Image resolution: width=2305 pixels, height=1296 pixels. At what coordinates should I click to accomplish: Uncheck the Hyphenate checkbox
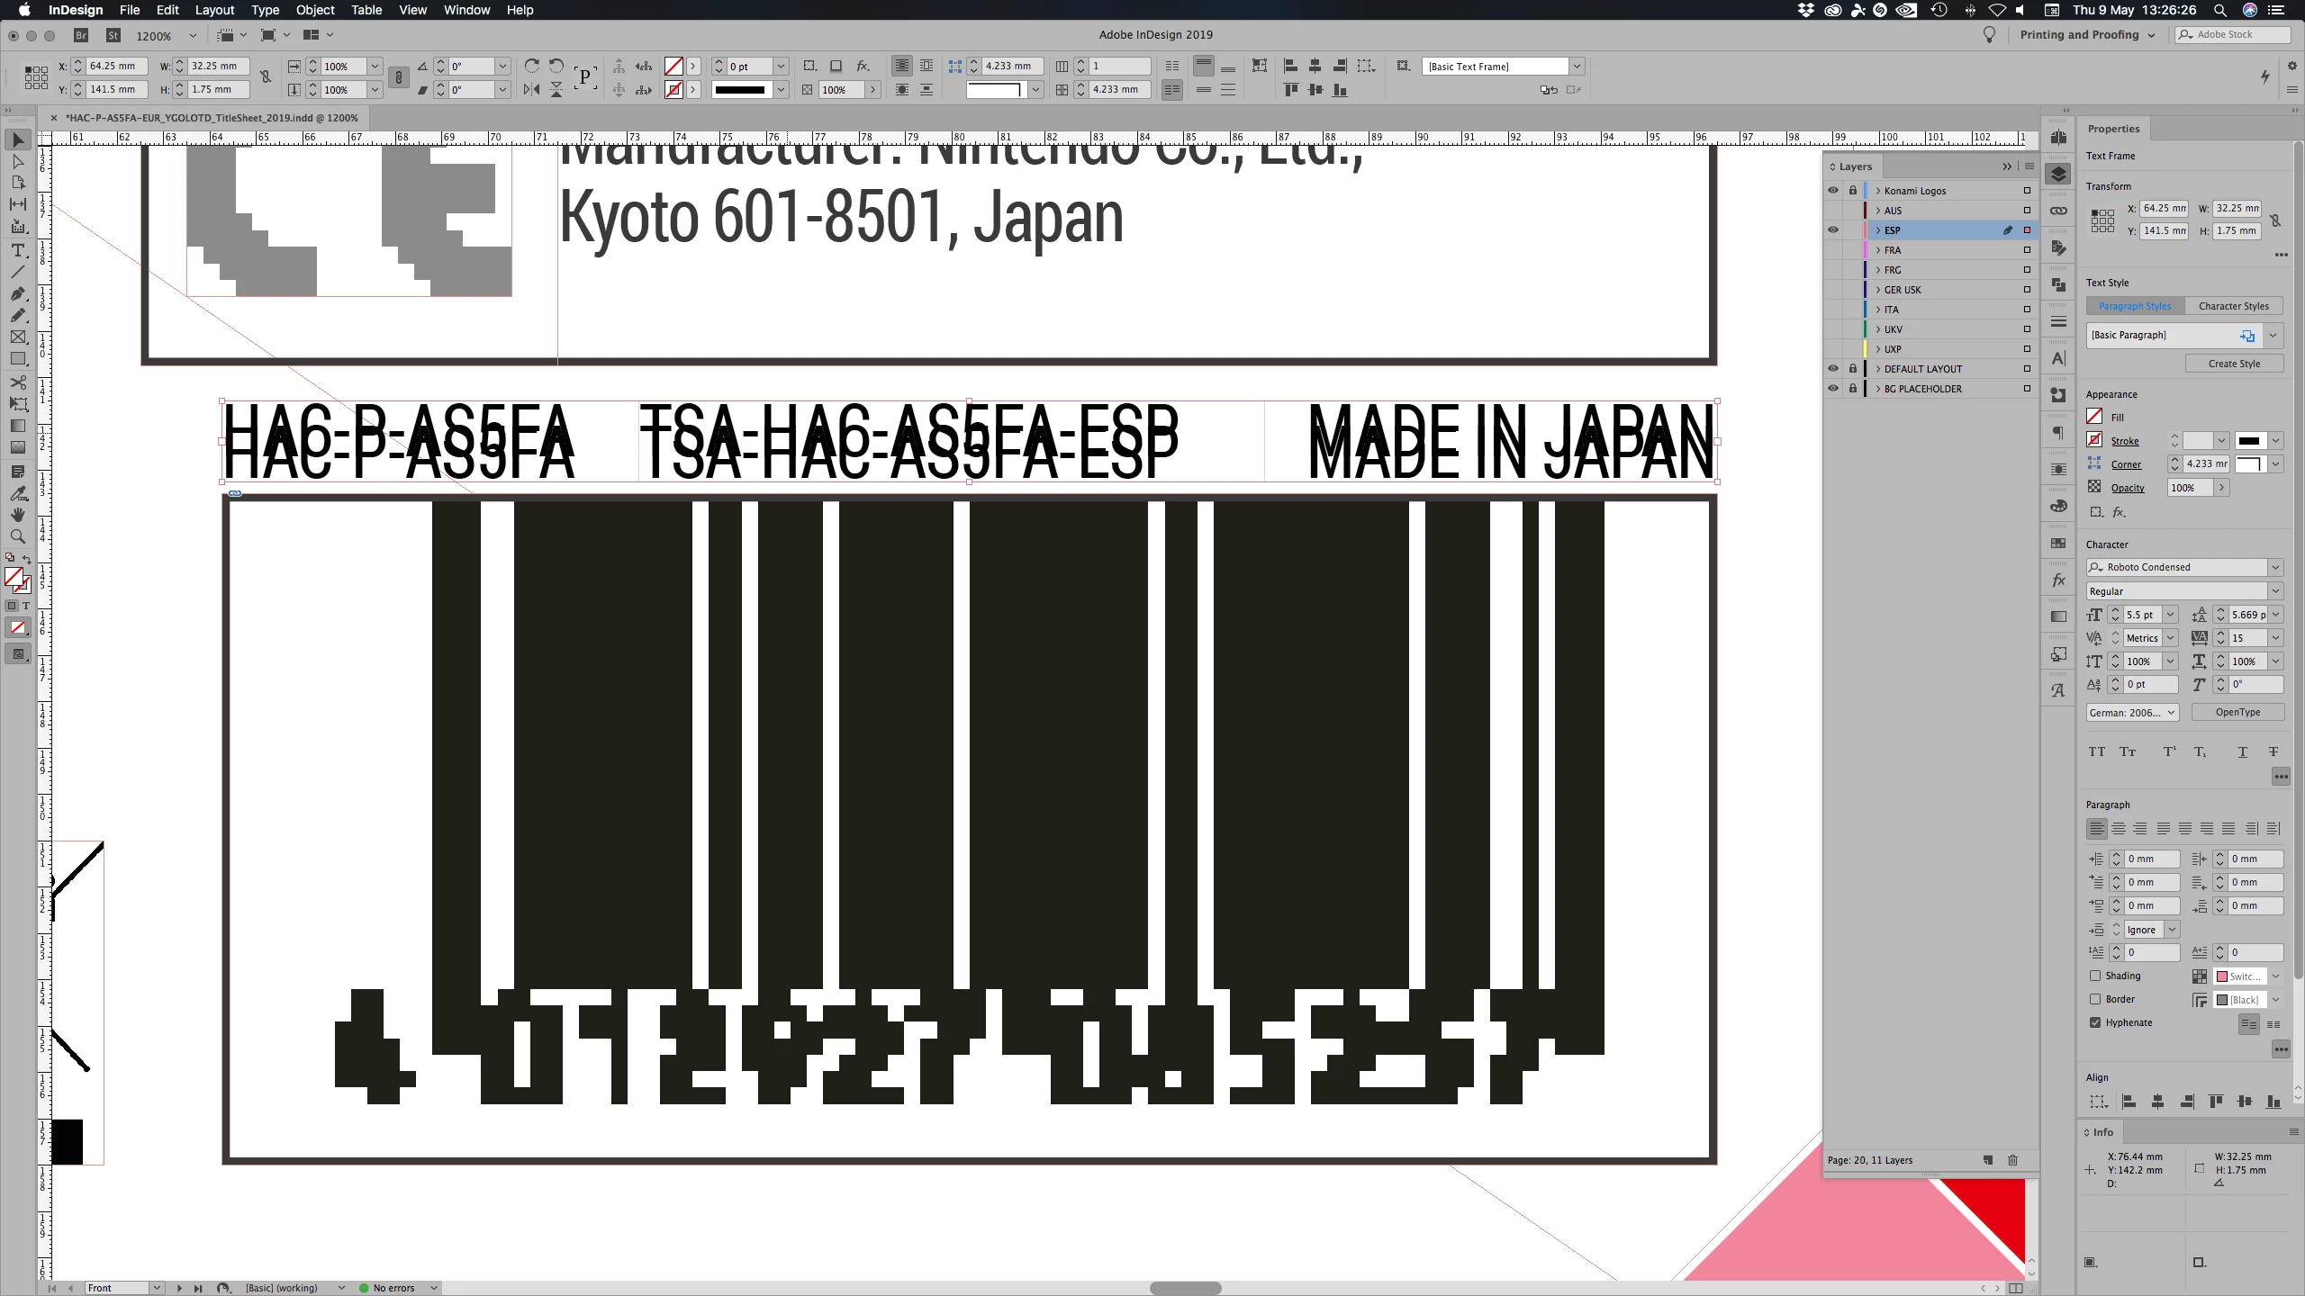(x=2095, y=1022)
